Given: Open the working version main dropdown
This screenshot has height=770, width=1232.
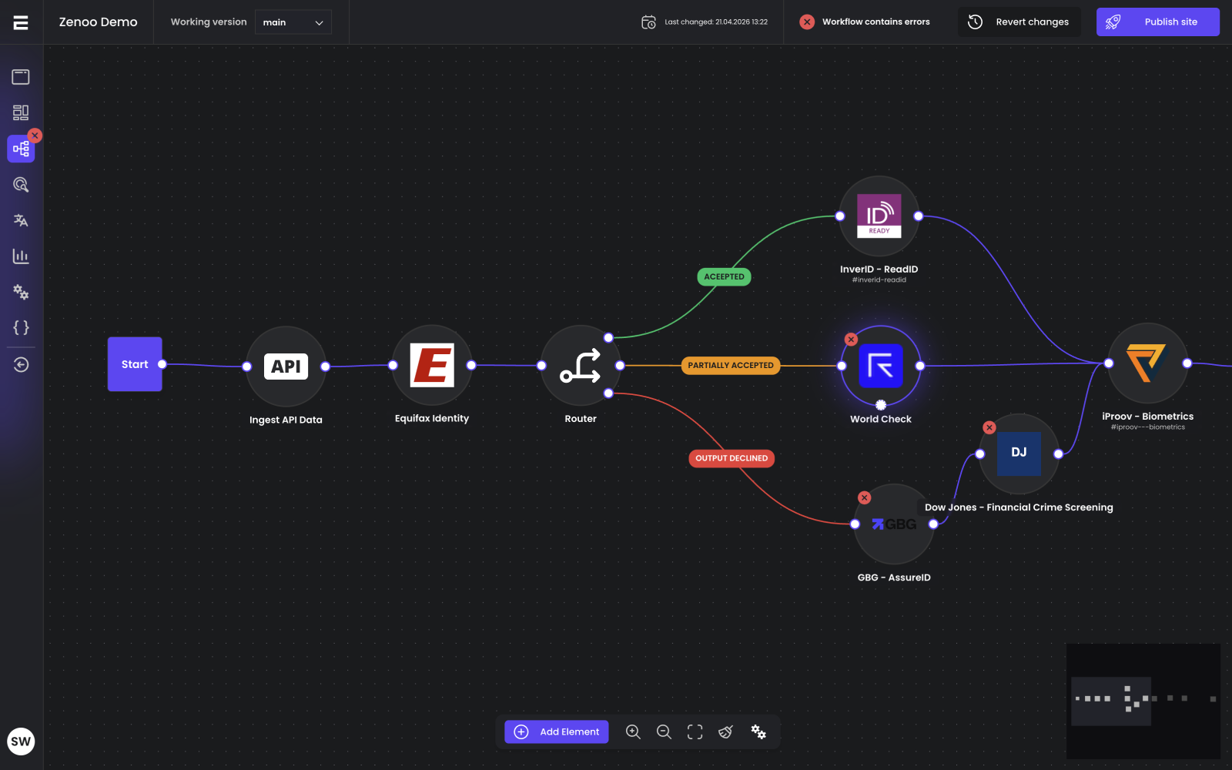Looking at the screenshot, I should click(293, 22).
